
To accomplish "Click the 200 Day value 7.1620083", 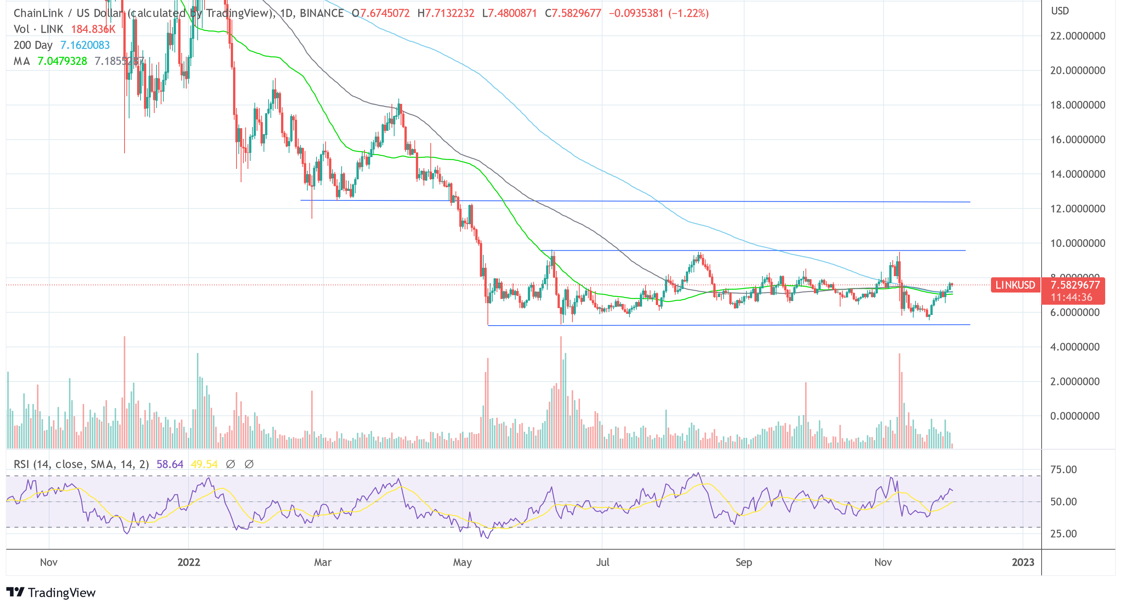I will [85, 45].
